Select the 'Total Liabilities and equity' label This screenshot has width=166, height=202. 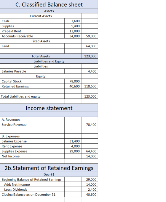(x=32, y=96)
